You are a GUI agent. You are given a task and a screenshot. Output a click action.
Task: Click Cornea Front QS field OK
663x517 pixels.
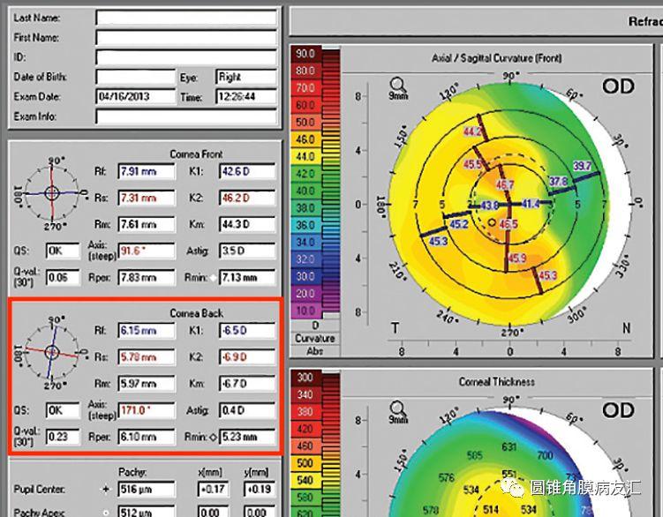(x=63, y=251)
